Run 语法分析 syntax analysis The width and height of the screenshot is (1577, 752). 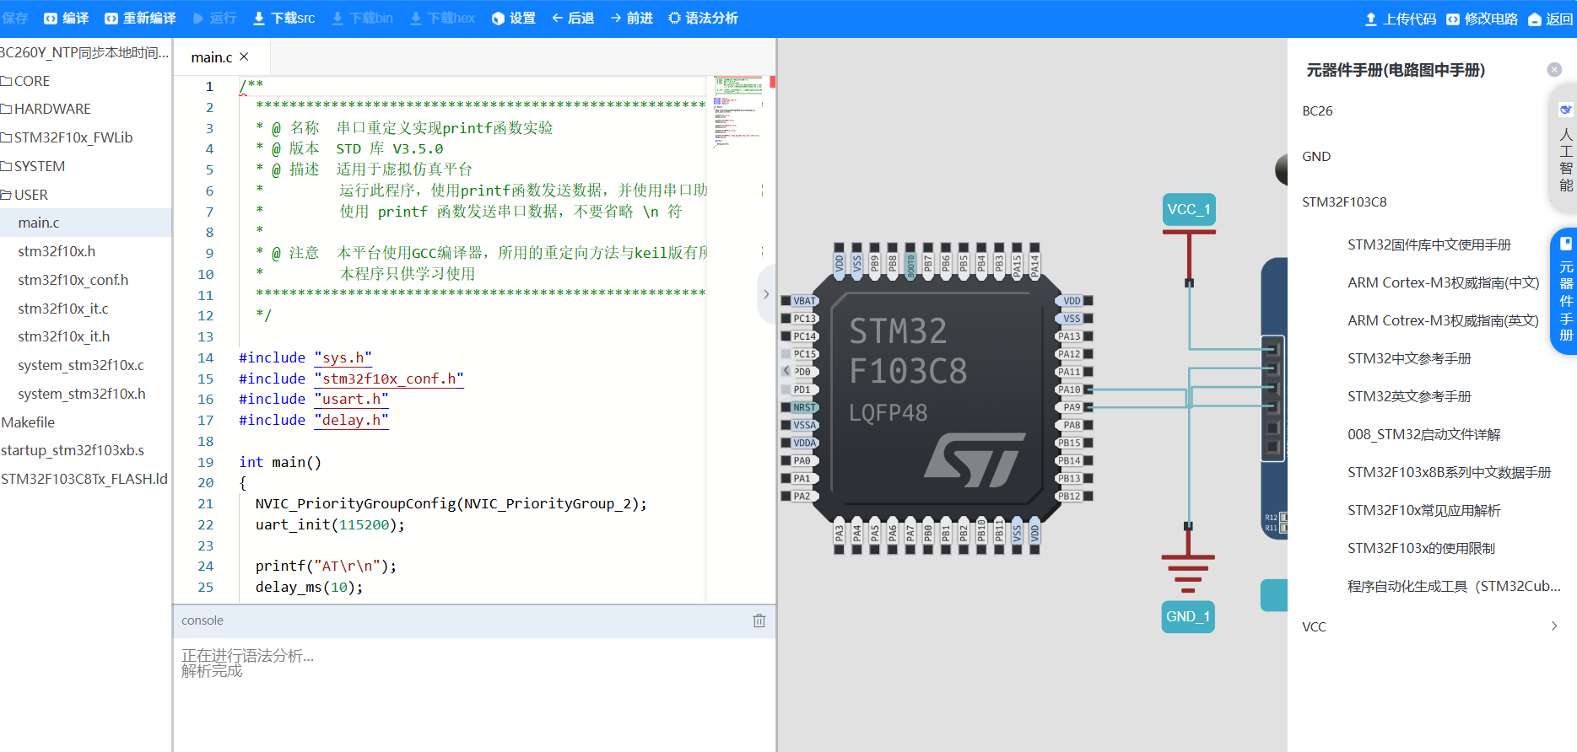click(703, 18)
